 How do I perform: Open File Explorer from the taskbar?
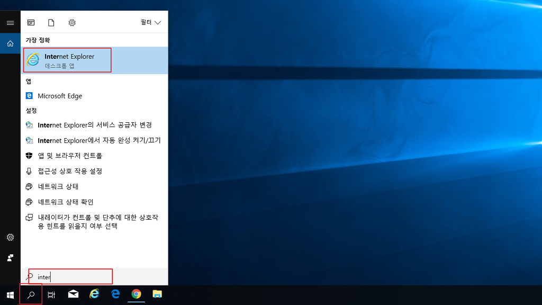pos(157,294)
